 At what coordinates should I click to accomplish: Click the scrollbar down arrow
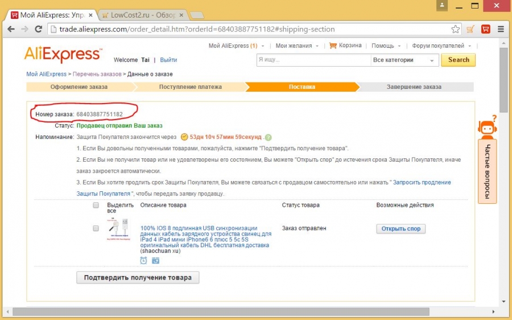tap(503, 301)
